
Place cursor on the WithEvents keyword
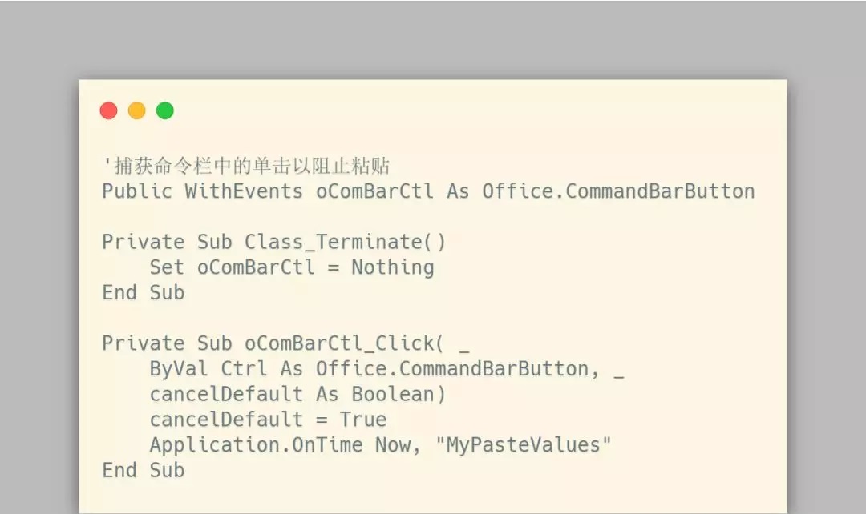[x=244, y=191]
